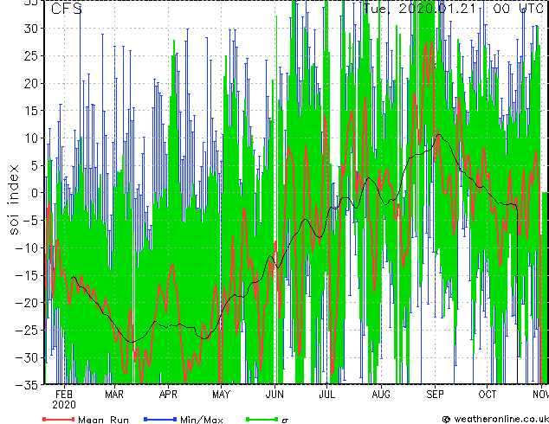Viewport: 549px width, 424px height.
Task: Click the '0' y-axis tick label
Action: click(35, 193)
